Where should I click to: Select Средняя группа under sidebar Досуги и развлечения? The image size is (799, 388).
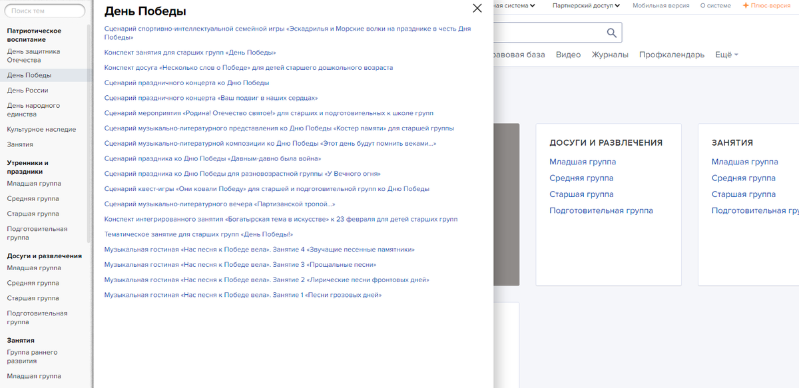[x=33, y=283]
